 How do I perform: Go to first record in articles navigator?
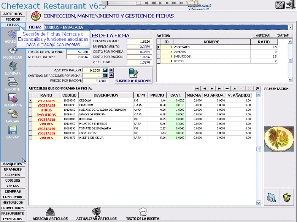coord(197,88)
